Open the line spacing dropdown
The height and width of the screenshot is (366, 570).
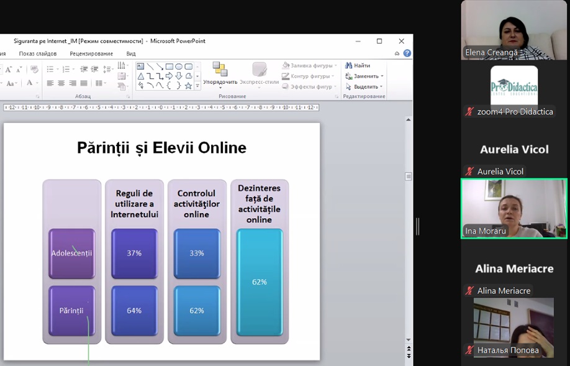(x=107, y=69)
